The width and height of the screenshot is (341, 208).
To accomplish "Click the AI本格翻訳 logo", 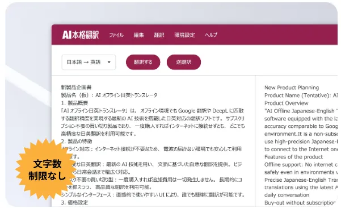I will (x=81, y=35).
